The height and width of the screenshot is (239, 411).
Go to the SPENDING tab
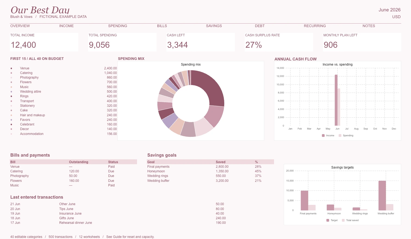pos(118,26)
